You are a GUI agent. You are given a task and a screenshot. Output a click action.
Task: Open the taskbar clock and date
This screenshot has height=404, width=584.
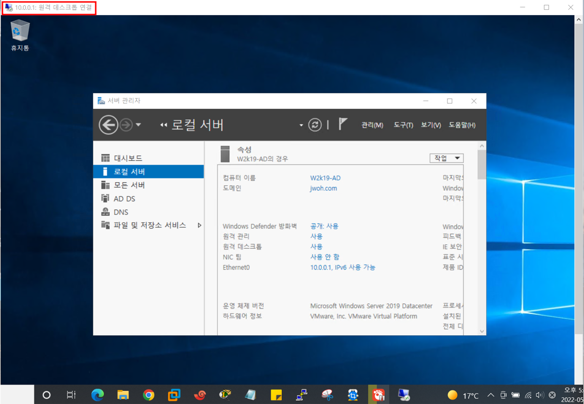(573, 395)
